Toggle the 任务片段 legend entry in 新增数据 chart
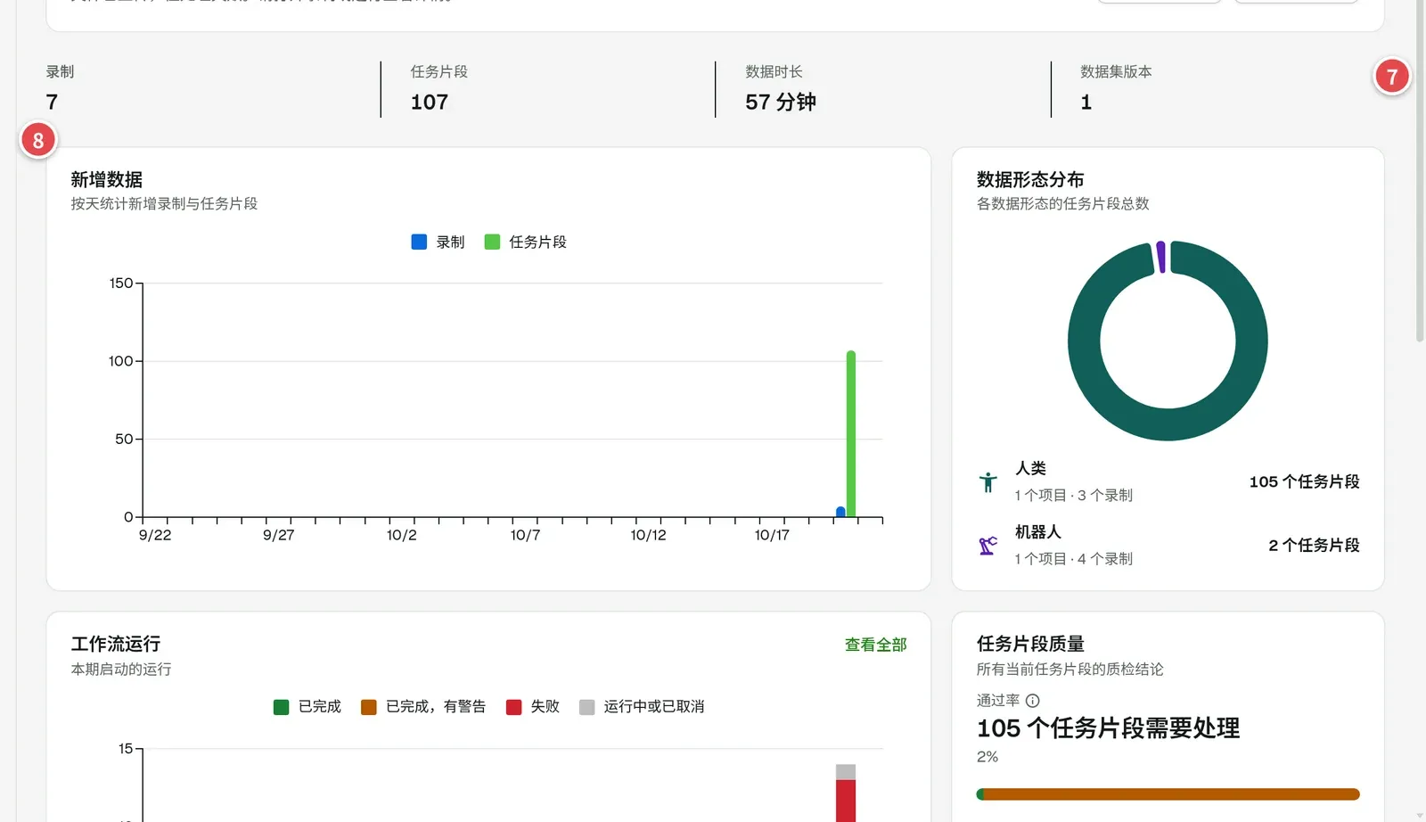The image size is (1426, 822). pyautogui.click(x=525, y=242)
